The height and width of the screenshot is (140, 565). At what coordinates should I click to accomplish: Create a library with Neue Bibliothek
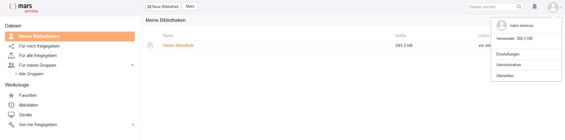163,6
